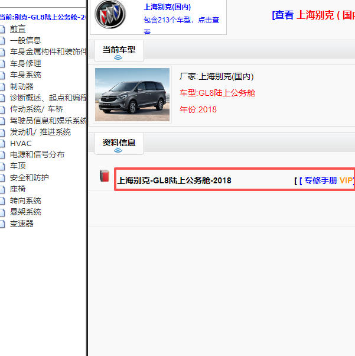Open the 安全和防护 tree item

(30, 177)
